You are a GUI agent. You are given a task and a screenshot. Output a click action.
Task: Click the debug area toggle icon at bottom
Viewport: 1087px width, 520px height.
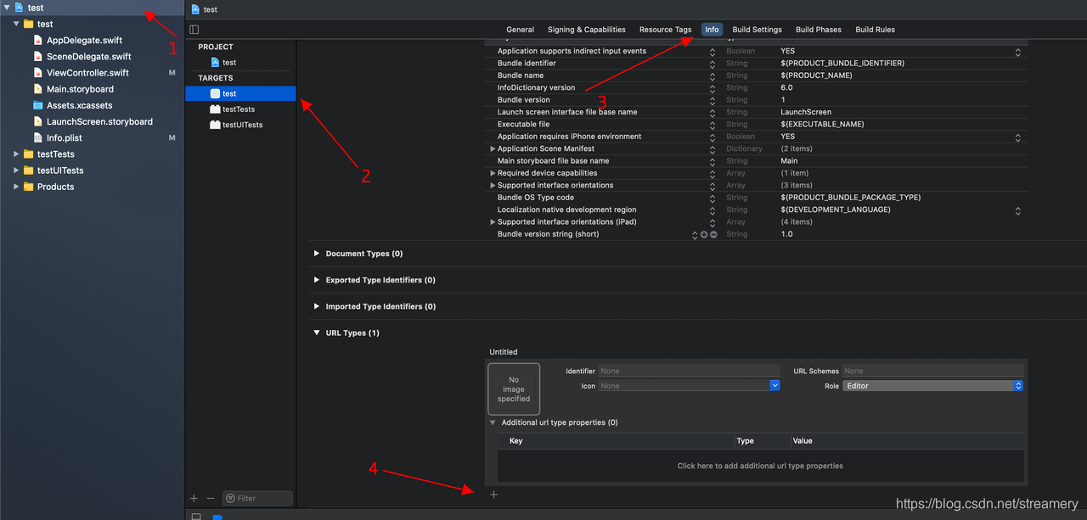coord(196,516)
